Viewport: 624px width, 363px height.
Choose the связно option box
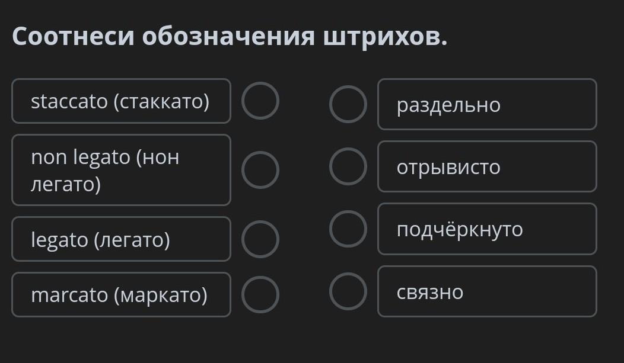(487, 291)
